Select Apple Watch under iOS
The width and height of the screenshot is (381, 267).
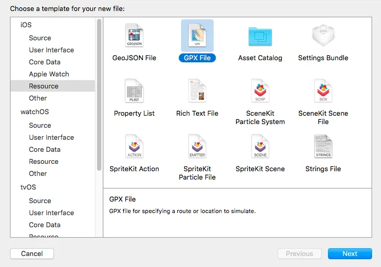click(49, 74)
